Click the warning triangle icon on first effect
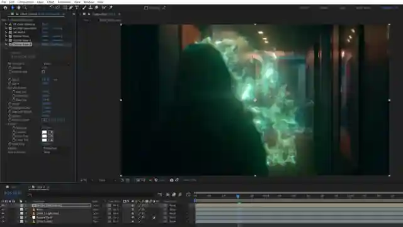Image resolution: width=403 pixels, height=227 pixels. [x=11, y=24]
